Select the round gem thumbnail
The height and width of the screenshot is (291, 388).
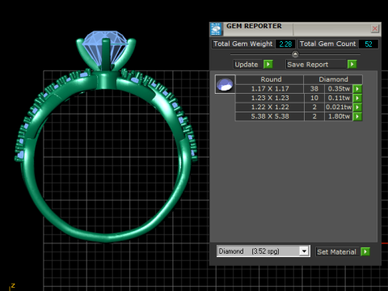pyautogui.click(x=225, y=84)
